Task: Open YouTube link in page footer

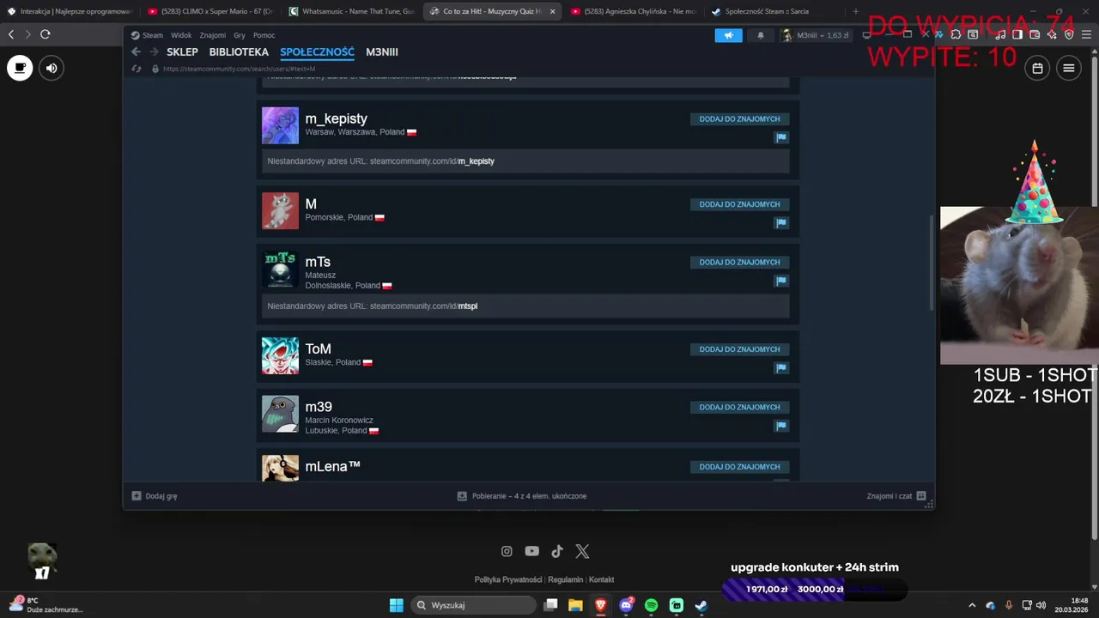Action: click(532, 551)
